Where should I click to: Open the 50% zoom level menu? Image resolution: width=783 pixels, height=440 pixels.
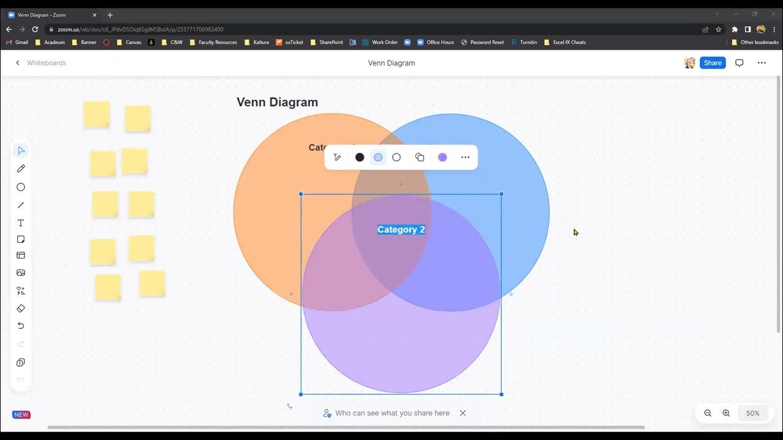pos(753,413)
